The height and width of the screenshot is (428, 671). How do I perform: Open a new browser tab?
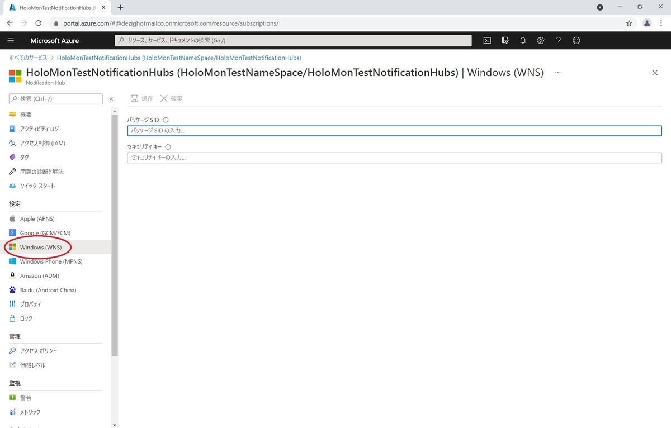point(120,7)
